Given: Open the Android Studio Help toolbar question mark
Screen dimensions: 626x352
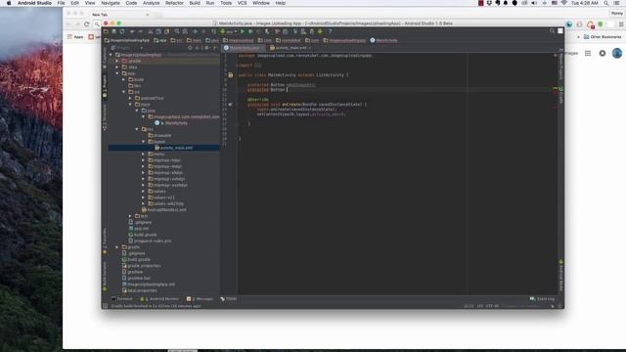Looking at the screenshot, I should point(330,31).
